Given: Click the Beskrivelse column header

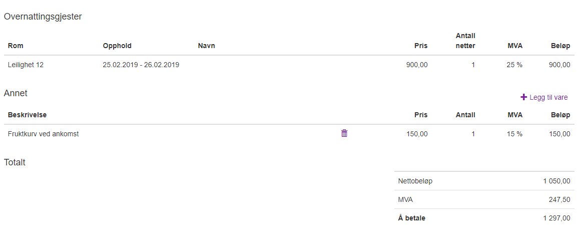Looking at the screenshot, I should coord(27,115).
